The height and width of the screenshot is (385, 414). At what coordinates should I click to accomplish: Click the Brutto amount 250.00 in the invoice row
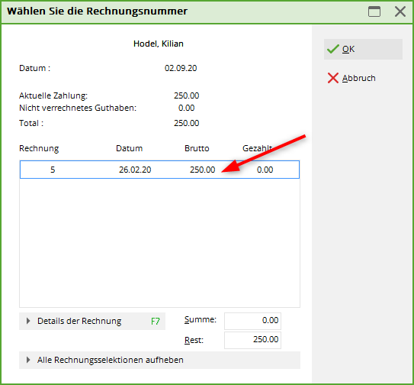[203, 170]
